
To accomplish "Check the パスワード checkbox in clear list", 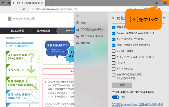I will tap(114, 63).
